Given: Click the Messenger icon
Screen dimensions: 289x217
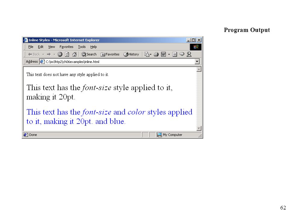Looking at the screenshot, I should (189, 54).
